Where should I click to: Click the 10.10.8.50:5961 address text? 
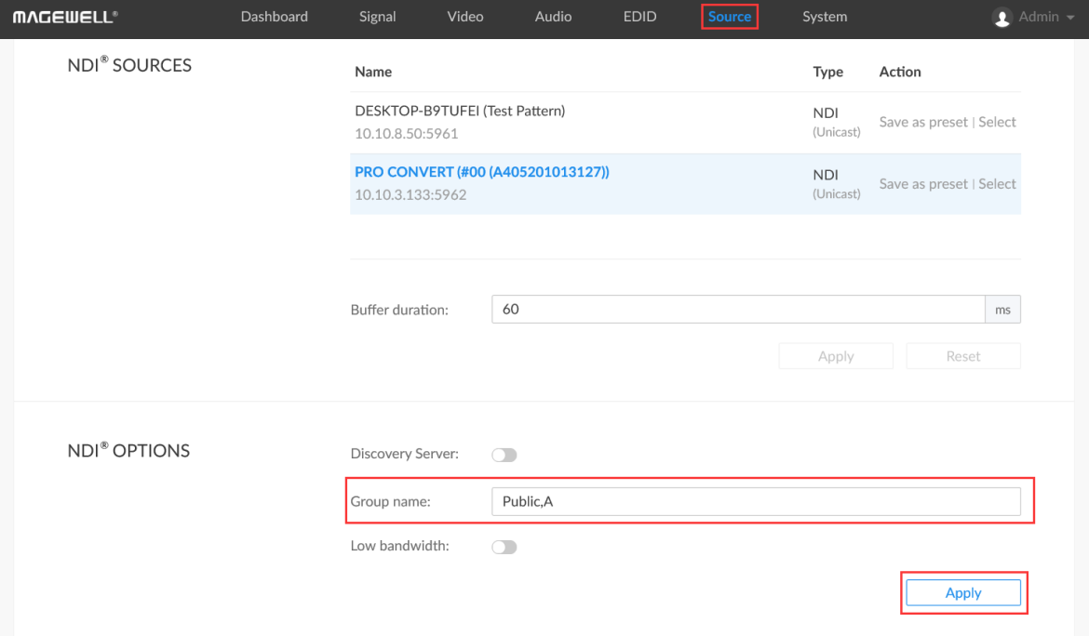407,134
